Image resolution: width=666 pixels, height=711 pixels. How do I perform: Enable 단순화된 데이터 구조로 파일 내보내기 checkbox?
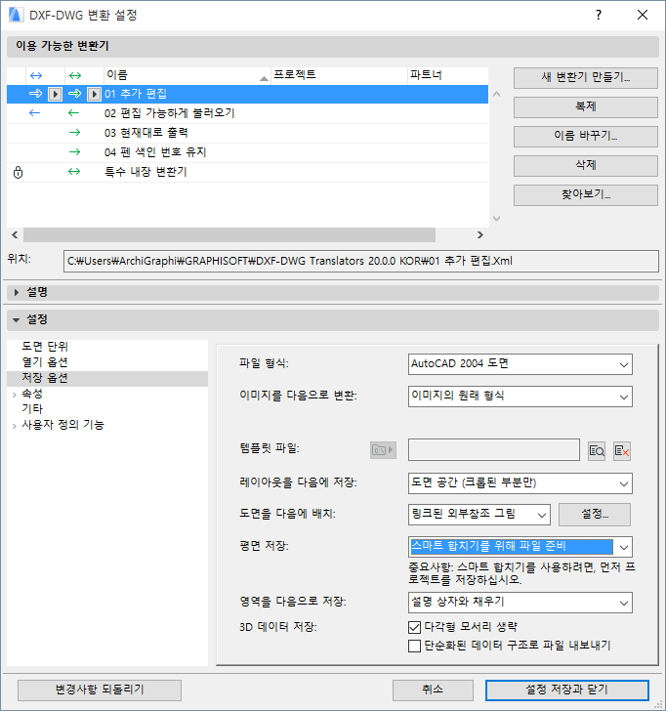414,646
